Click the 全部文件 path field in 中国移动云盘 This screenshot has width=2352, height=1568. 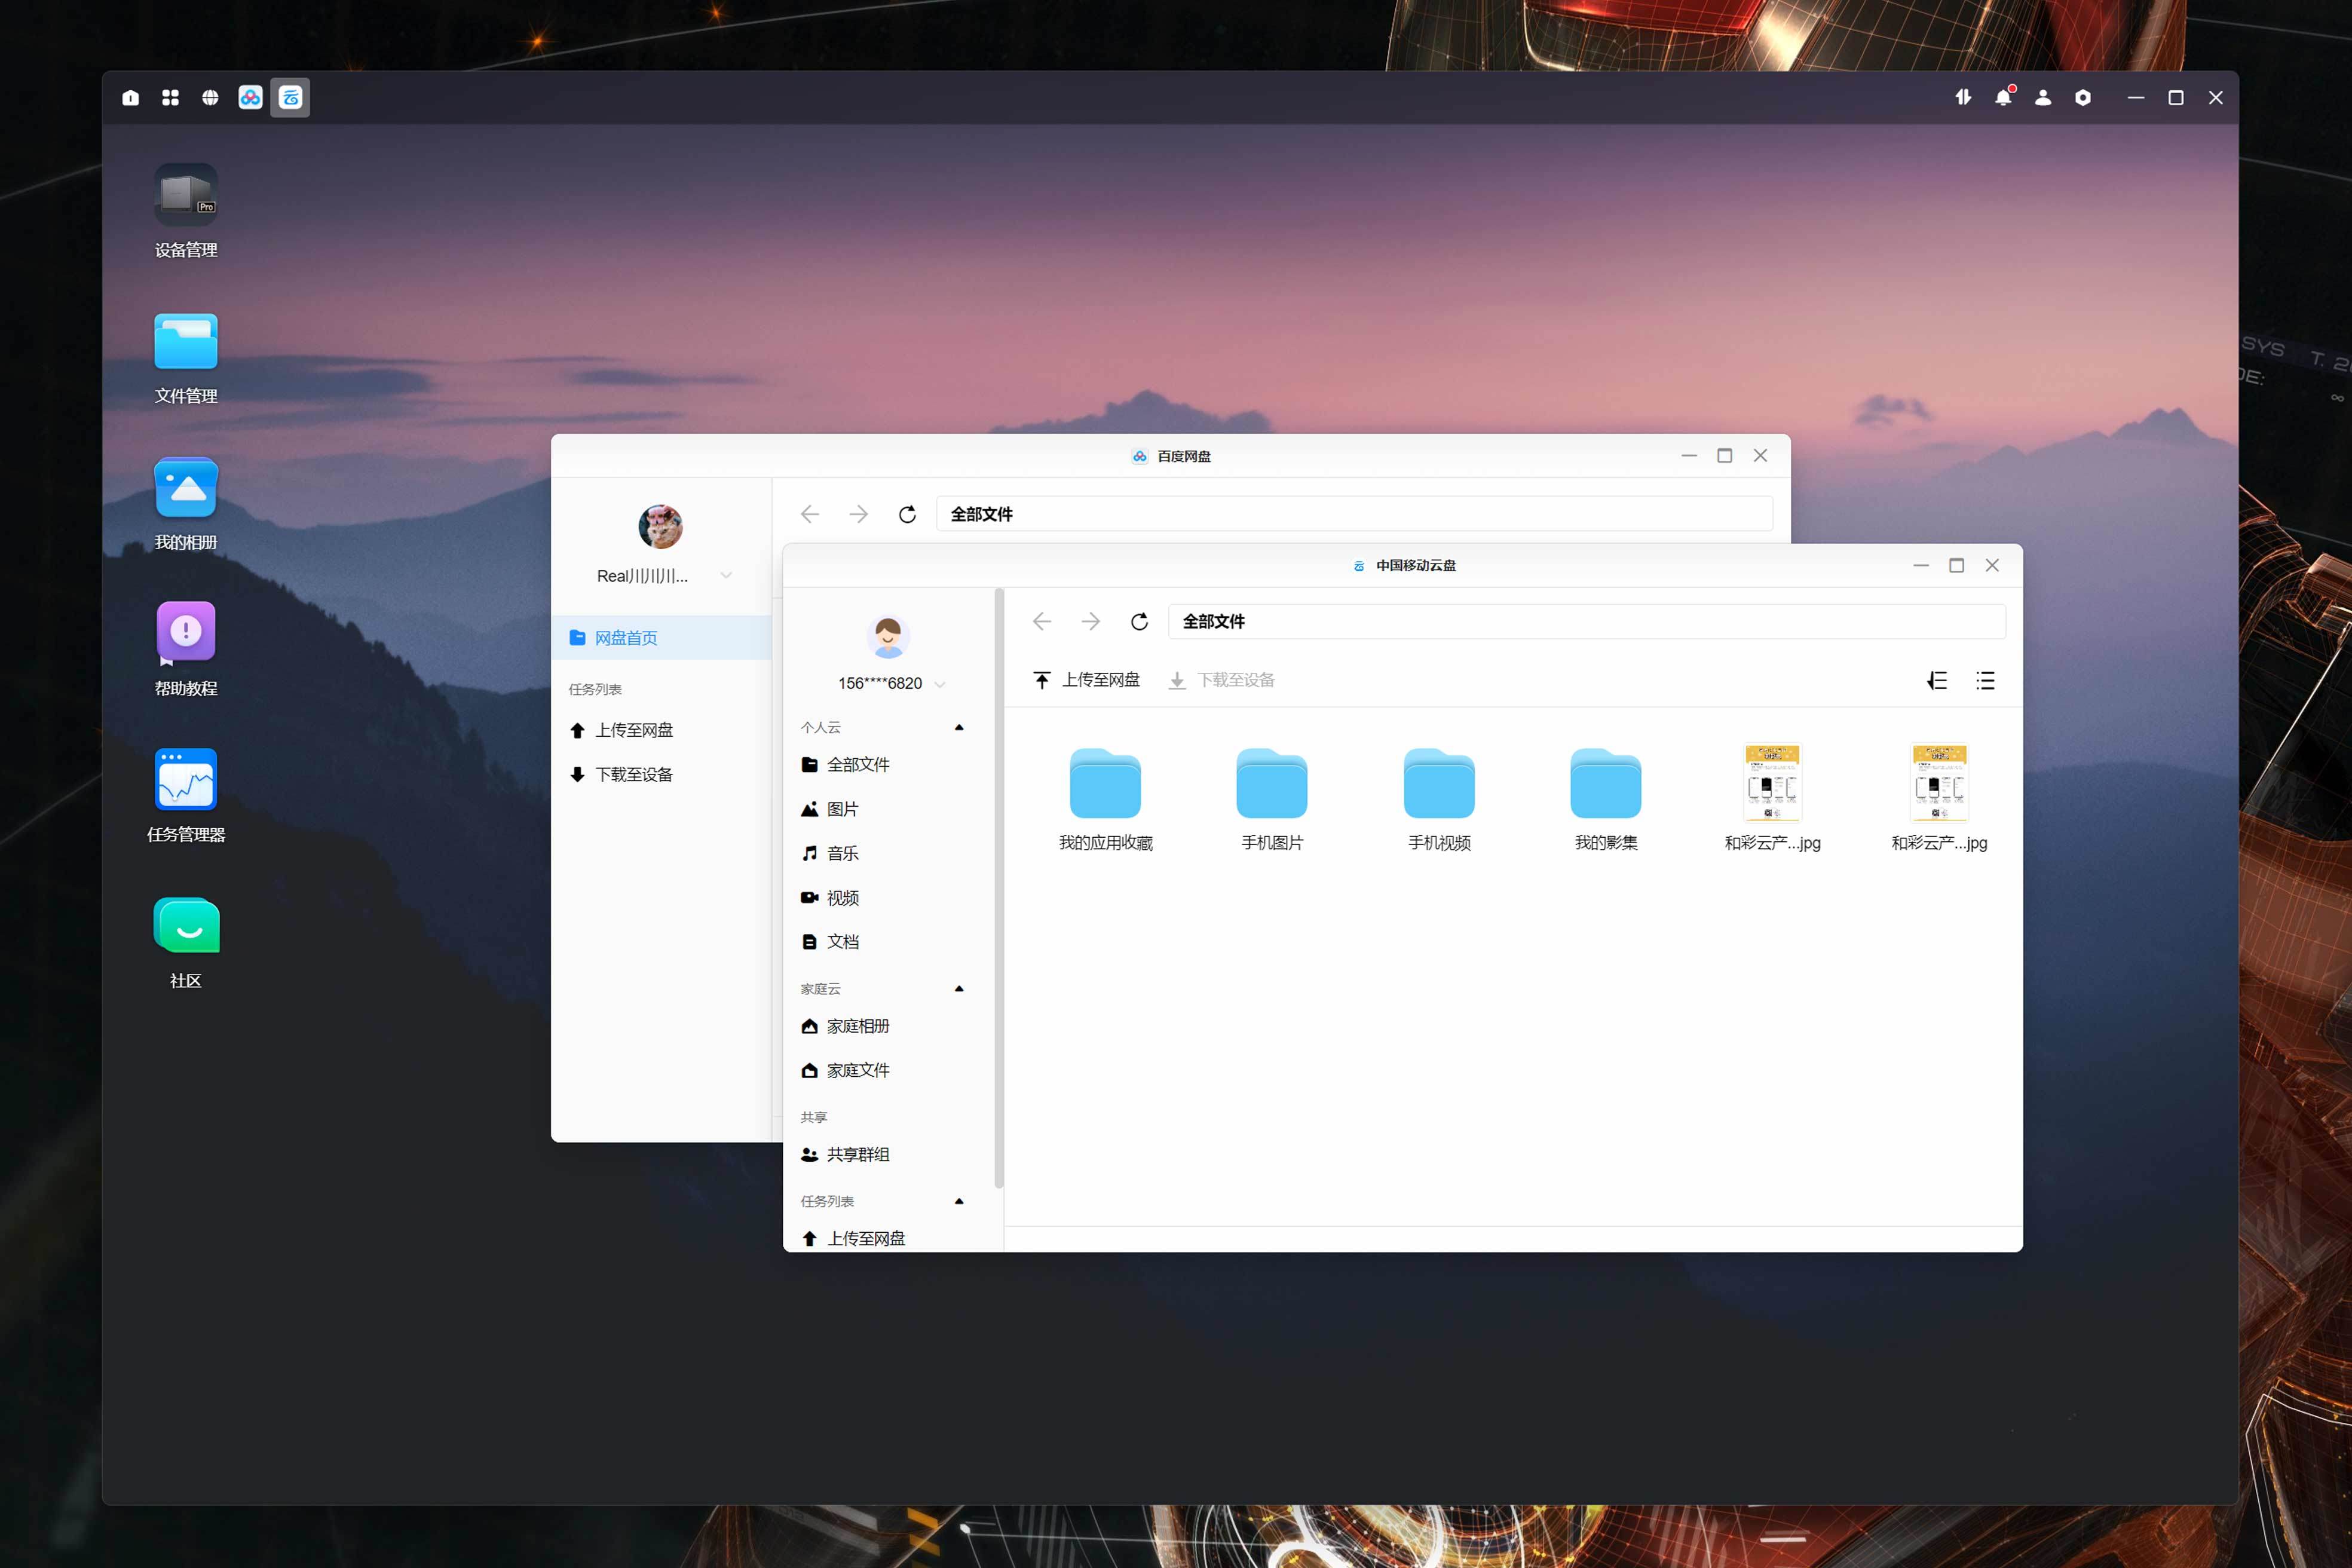(1586, 622)
